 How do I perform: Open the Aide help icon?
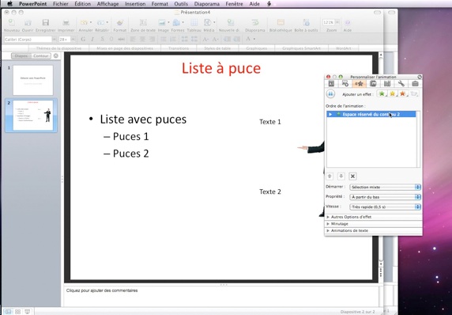pos(348,23)
